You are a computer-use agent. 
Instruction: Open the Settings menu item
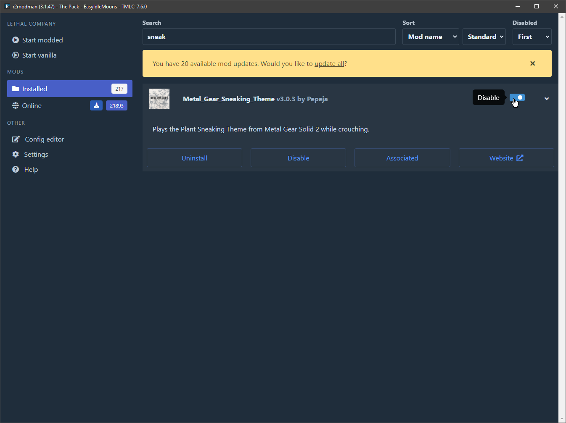[x=70, y=154]
